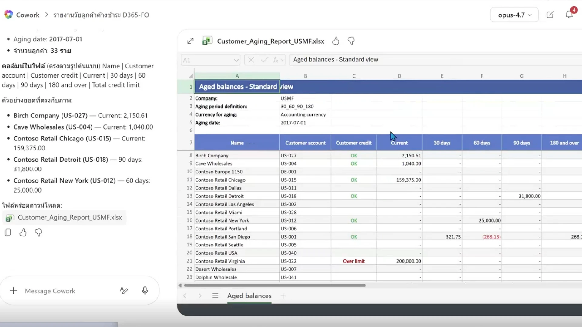The image size is (582, 327).
Task: Switch to the Aged balances sheet tab
Action: click(249, 296)
